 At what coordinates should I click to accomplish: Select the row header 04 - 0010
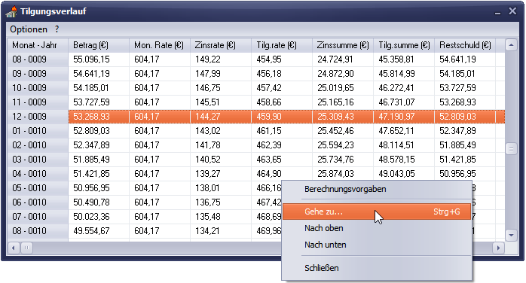[x=38, y=174]
